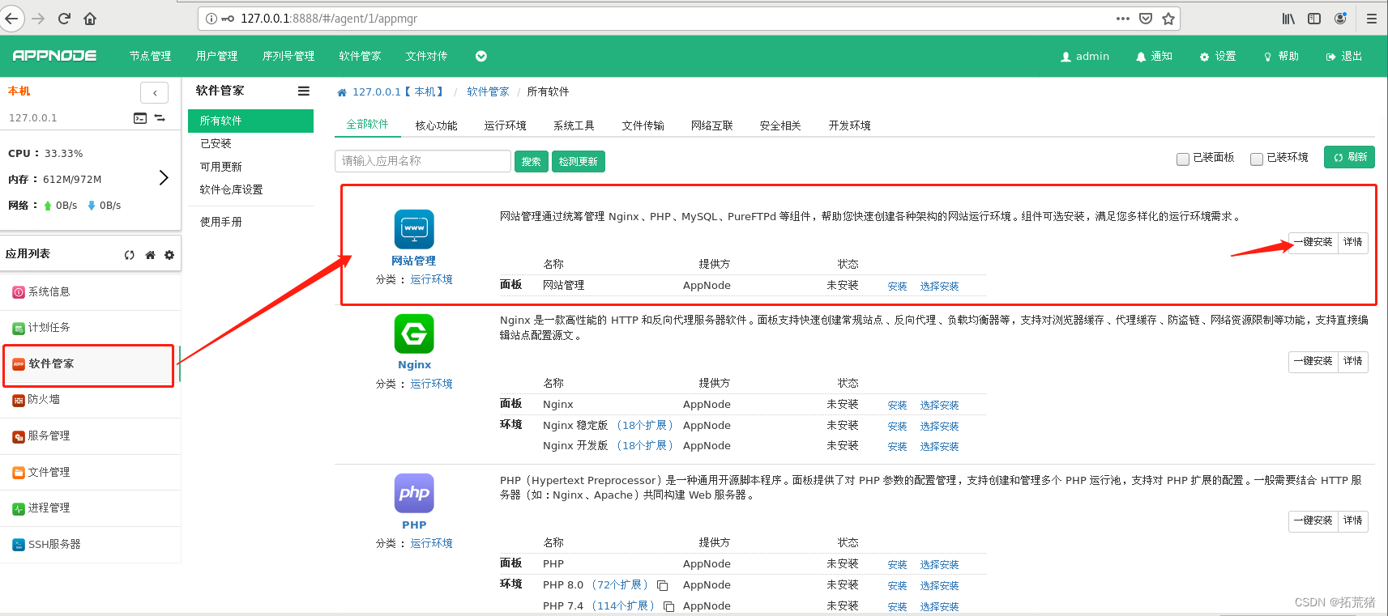1388x616 pixels.
Task: Collapse the left node panel with the chevron button
Action: tap(155, 93)
